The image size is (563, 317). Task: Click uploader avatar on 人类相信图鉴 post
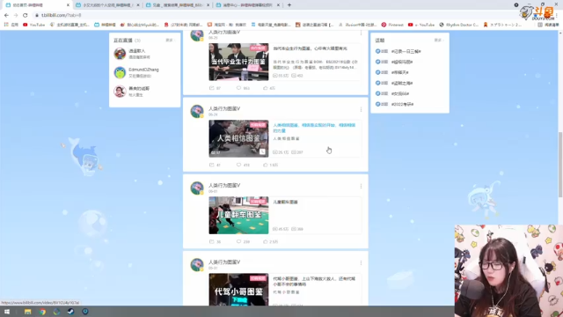(197, 111)
